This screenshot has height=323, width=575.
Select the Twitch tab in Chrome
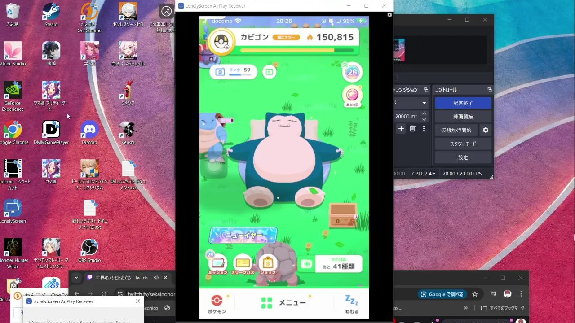coord(122,278)
